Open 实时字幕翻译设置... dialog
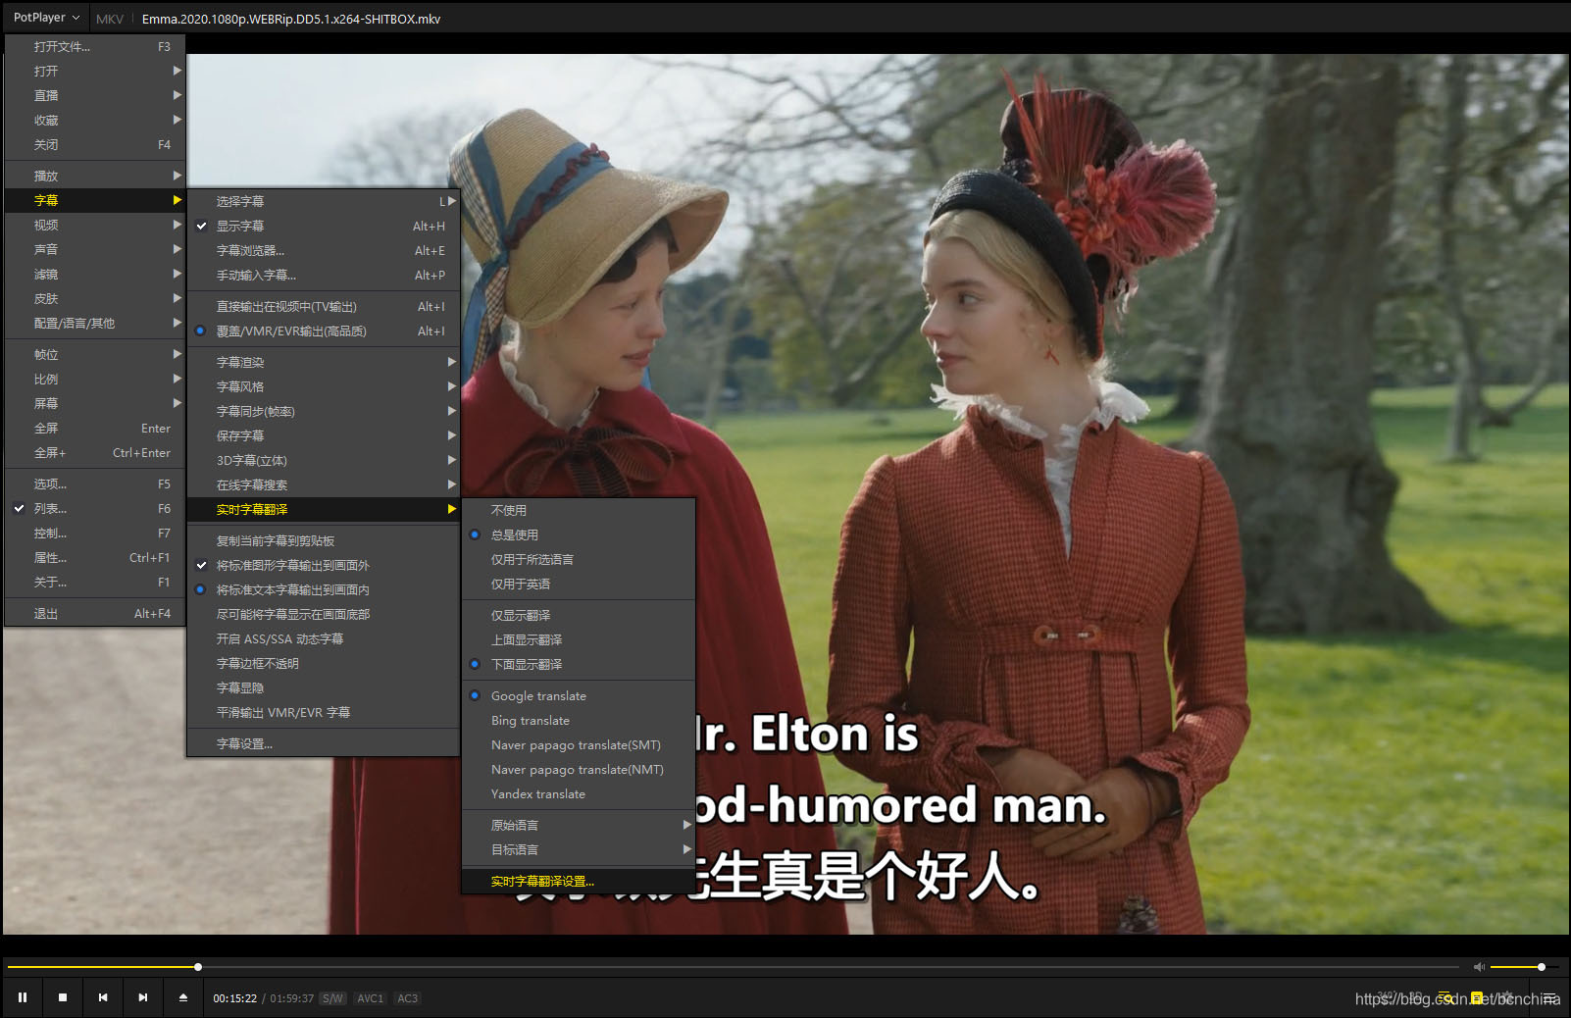This screenshot has width=1571, height=1018. [x=579, y=881]
